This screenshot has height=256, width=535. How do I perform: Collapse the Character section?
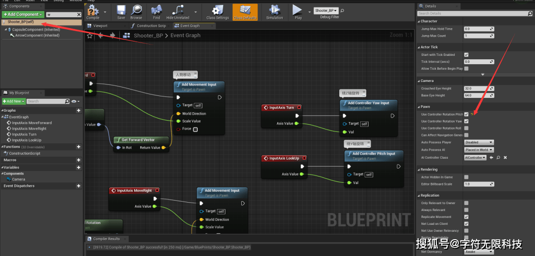tap(419, 21)
